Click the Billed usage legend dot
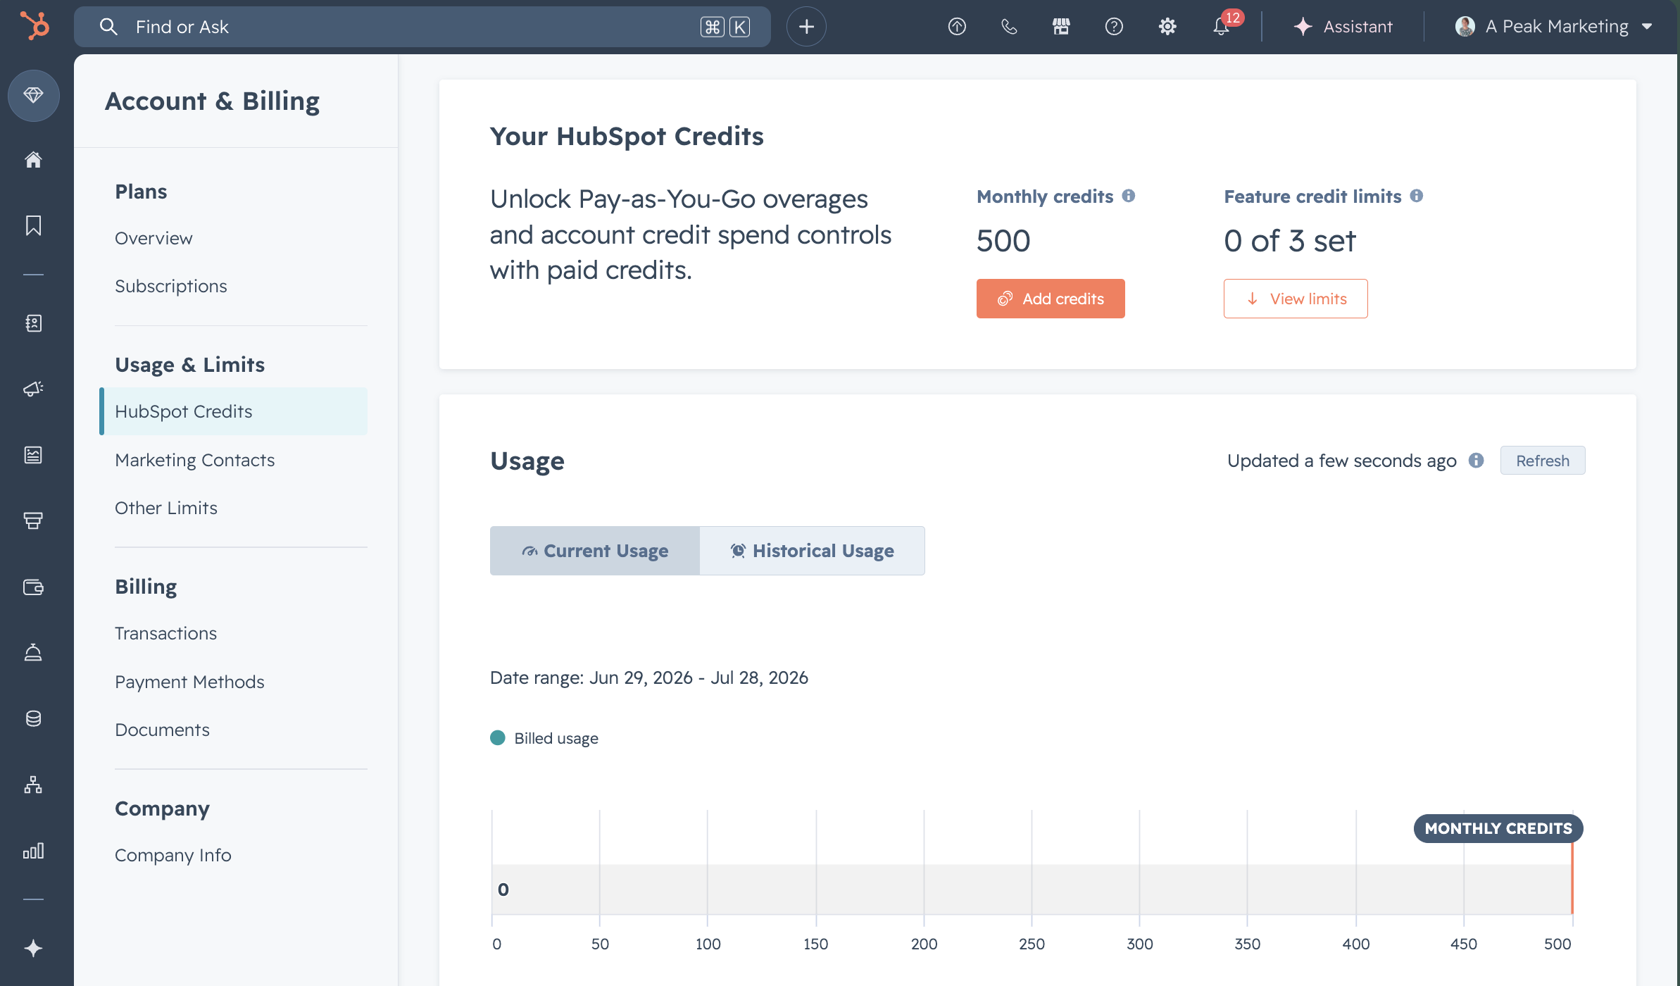1680x986 pixels. pos(498,737)
